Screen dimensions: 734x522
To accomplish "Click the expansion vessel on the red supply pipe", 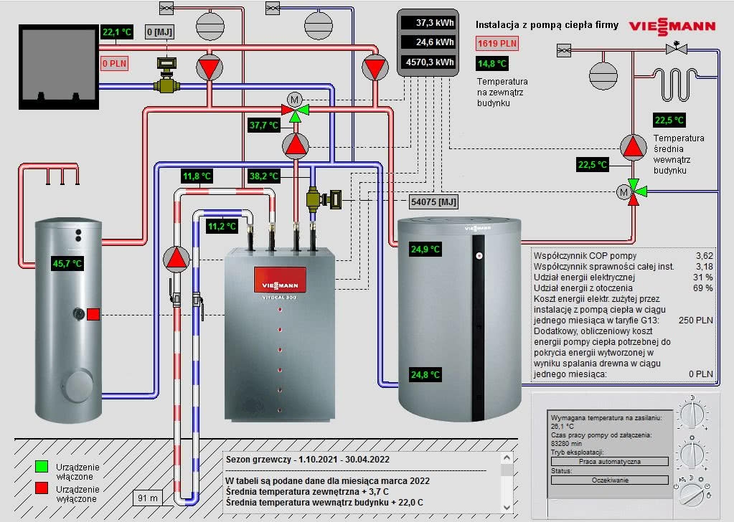I will (x=210, y=27).
